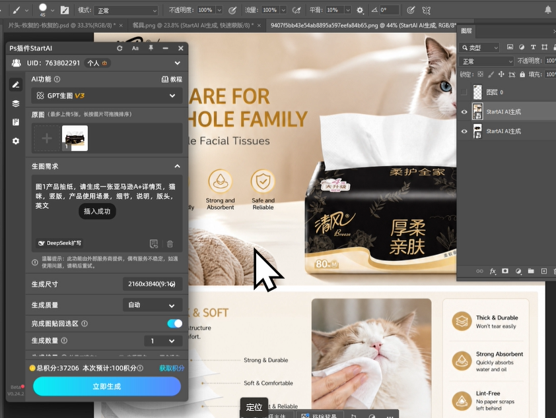Screen dimensions: 556x418
Task: Open the blend 模式 dropdown set to 正常
Action: point(126,11)
